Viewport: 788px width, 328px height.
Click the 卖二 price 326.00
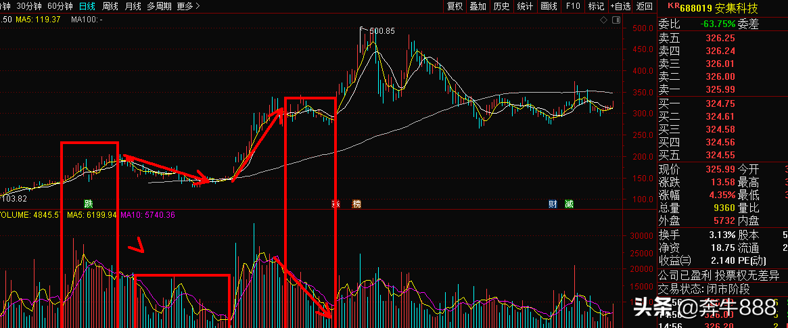(720, 77)
